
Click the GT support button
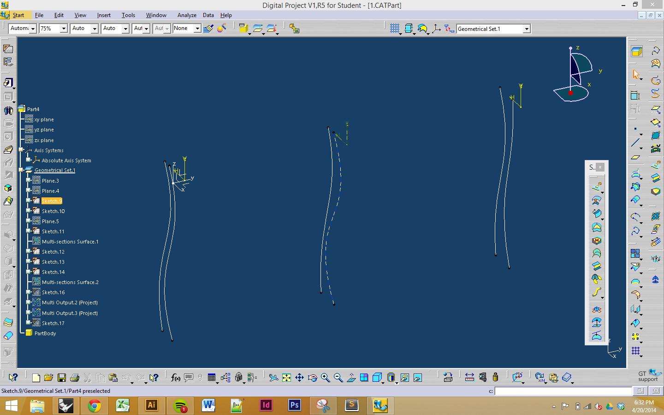650,375
